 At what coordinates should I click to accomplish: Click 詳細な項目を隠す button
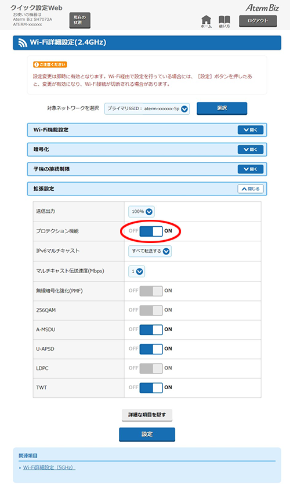147,415
